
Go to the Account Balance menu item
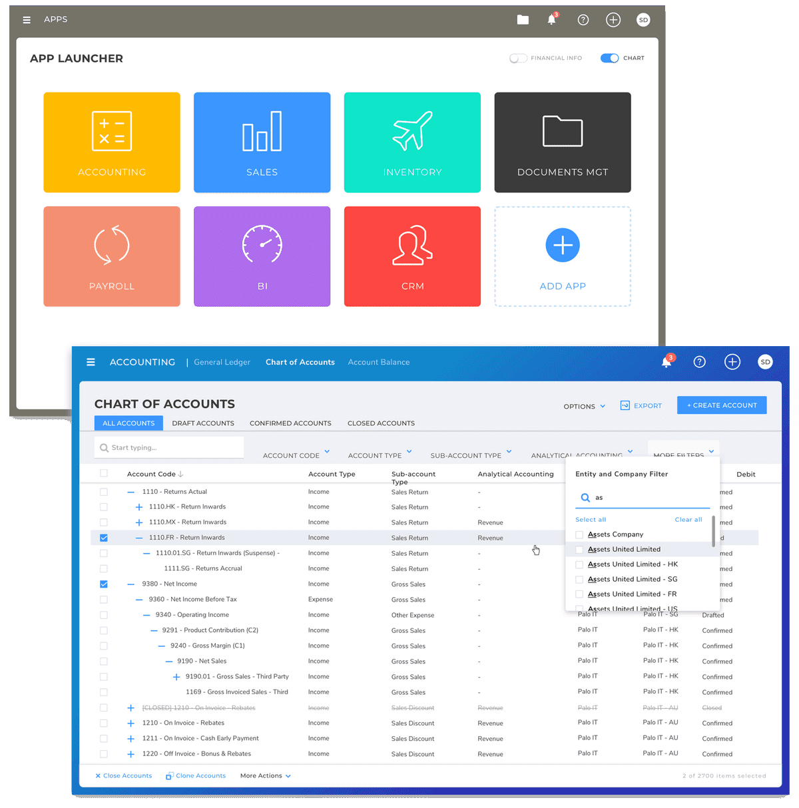point(379,362)
